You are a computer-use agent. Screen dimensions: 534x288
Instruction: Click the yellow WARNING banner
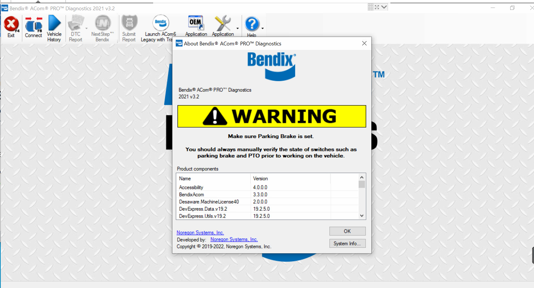click(272, 116)
